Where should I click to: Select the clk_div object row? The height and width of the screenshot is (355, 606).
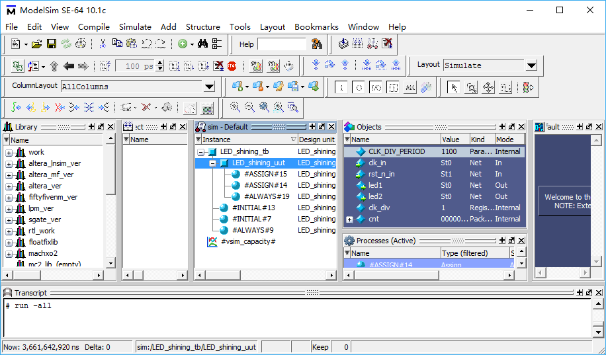pyautogui.click(x=435, y=208)
